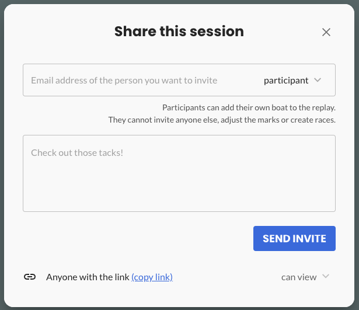
Task: Select the word 'participant' in role selector
Action: [x=286, y=80]
